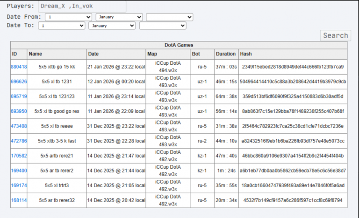This screenshot has width=359, height=218.
Task: Open game ID 880418 link
Action: [x=19, y=67]
